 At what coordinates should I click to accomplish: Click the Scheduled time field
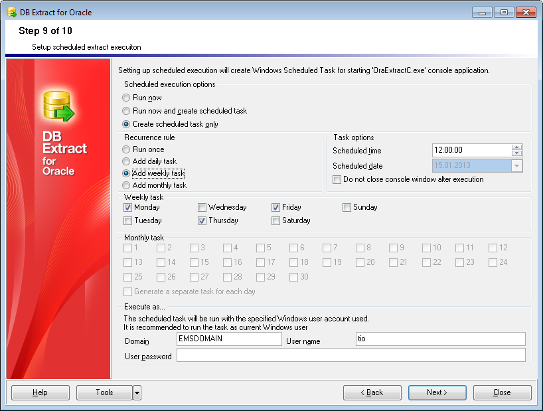point(472,150)
